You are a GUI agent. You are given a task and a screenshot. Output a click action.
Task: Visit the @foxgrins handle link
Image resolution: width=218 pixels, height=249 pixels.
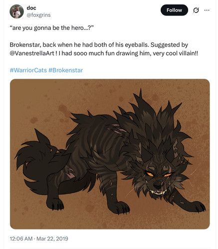pyautogui.click(x=38, y=15)
